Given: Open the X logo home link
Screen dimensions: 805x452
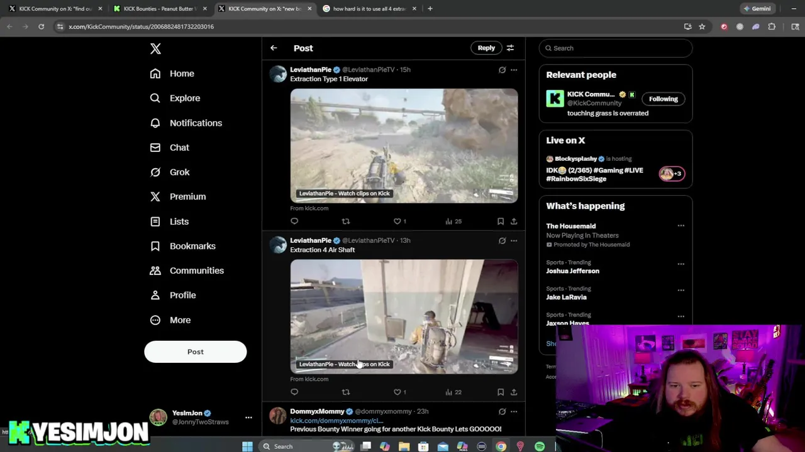Looking at the screenshot, I should (x=155, y=48).
